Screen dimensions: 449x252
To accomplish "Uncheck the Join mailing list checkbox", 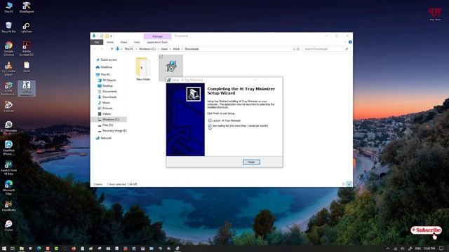I will point(210,126).
